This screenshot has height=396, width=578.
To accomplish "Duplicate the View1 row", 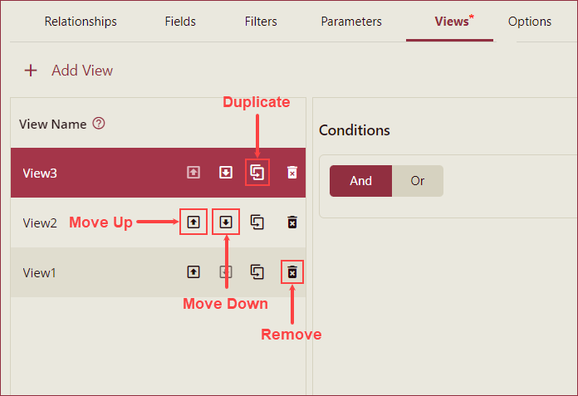I will (257, 271).
